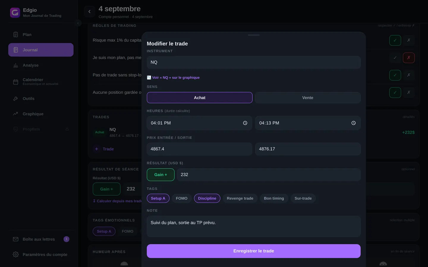Click the Paramètres du compte gear icon
This screenshot has width=428, height=267.
tap(16, 255)
